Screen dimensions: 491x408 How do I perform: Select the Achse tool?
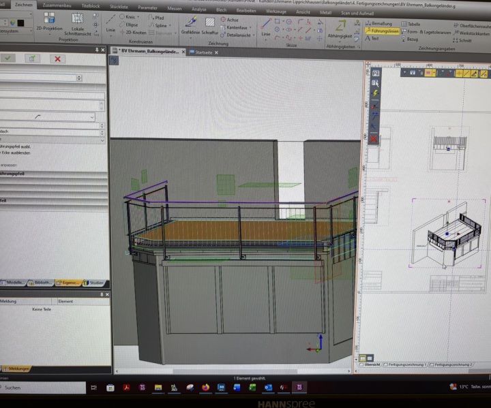230,19
